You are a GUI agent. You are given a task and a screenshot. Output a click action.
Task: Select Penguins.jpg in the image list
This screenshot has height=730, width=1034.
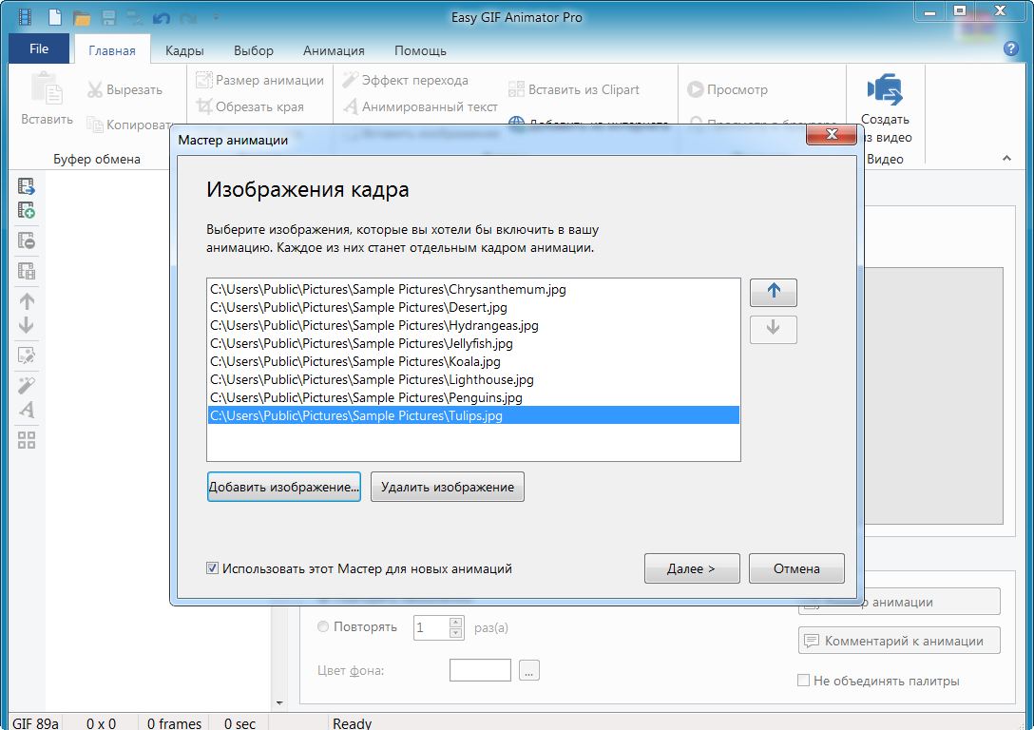pyautogui.click(x=473, y=397)
